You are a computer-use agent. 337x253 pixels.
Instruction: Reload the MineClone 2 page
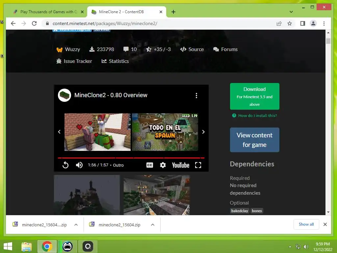click(34, 23)
